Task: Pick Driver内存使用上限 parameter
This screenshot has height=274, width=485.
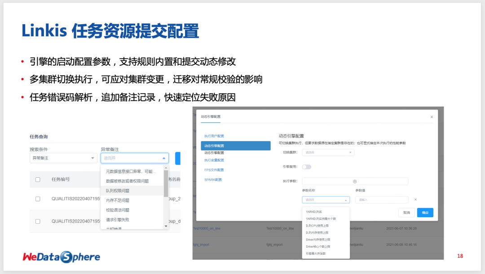Action: click(326, 240)
